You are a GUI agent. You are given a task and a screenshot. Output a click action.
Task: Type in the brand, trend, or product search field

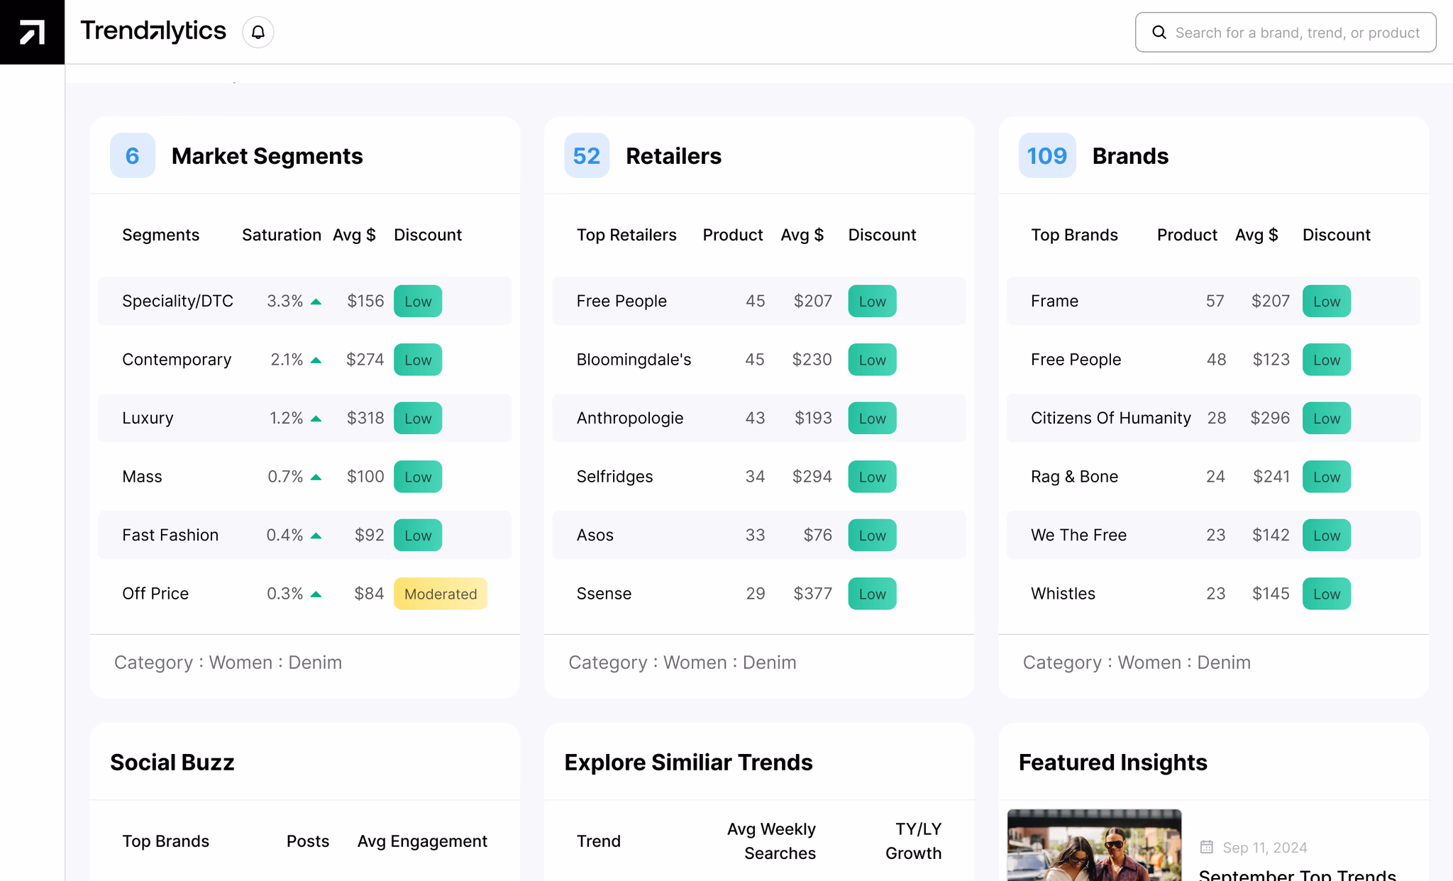coord(1297,33)
